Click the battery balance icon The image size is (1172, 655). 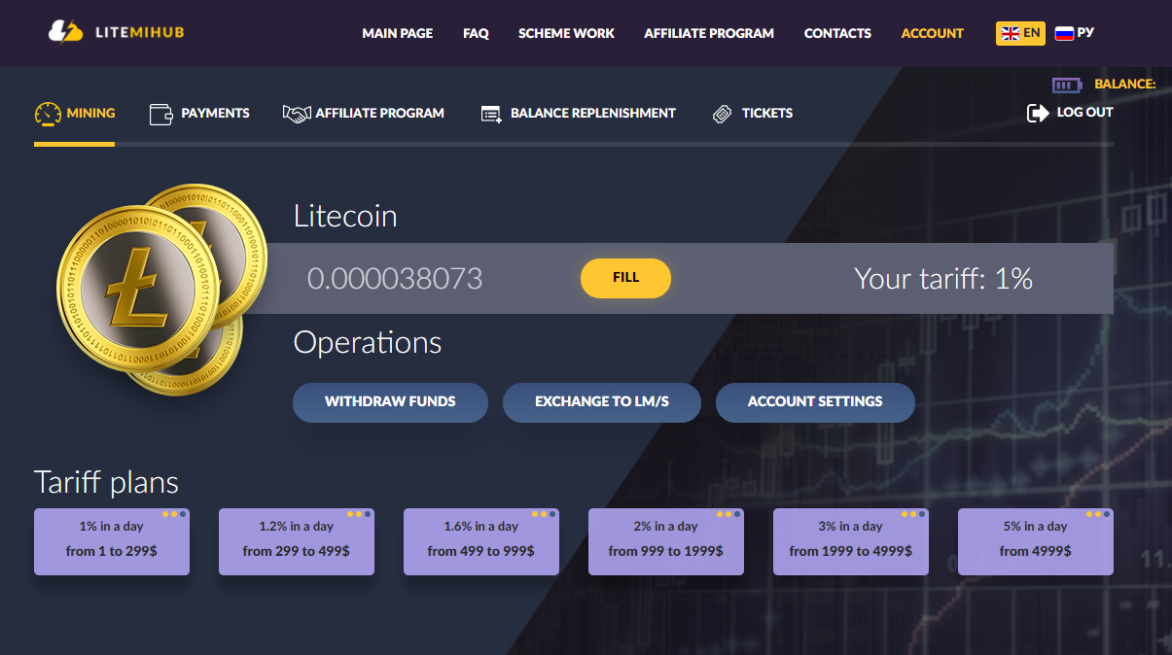click(1068, 85)
